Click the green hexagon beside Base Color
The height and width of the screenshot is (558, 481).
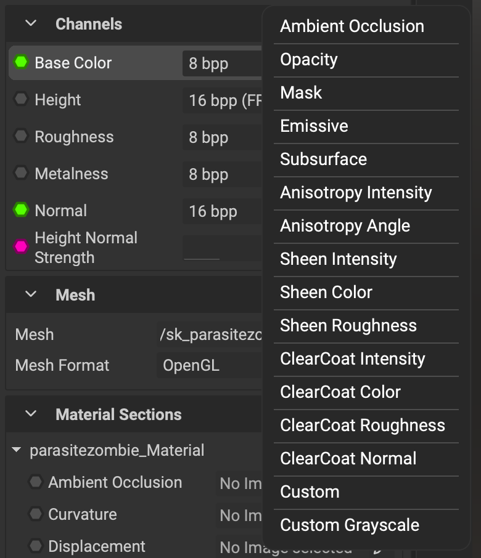coord(22,62)
